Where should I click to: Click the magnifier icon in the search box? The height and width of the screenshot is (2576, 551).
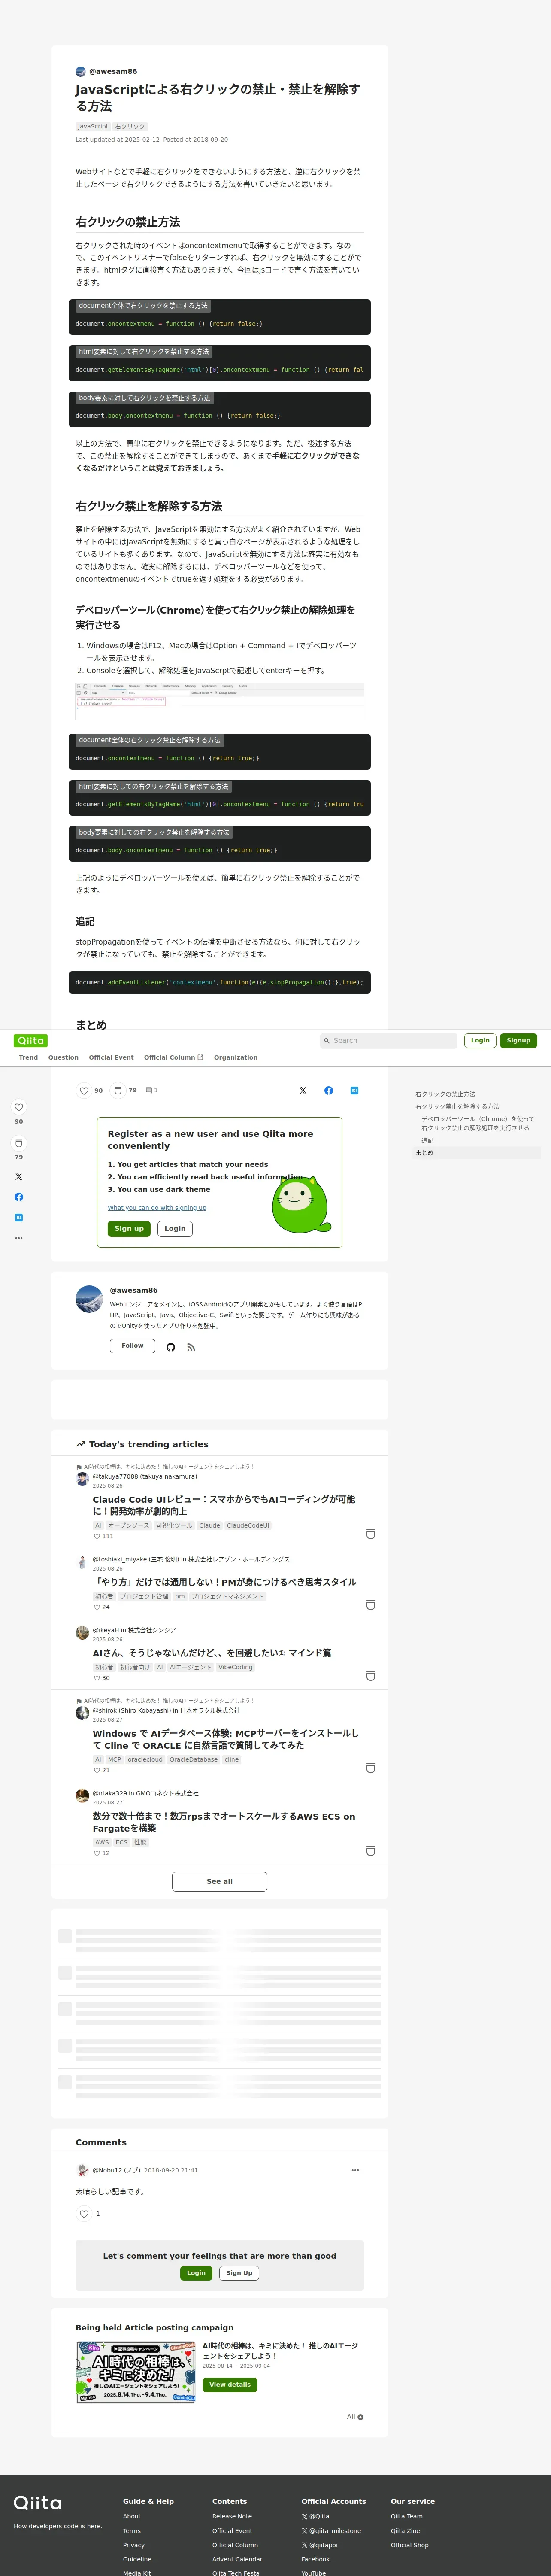click(x=326, y=1041)
